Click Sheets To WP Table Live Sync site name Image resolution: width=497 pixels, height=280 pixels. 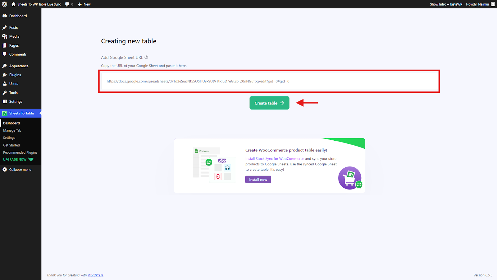(x=39, y=4)
